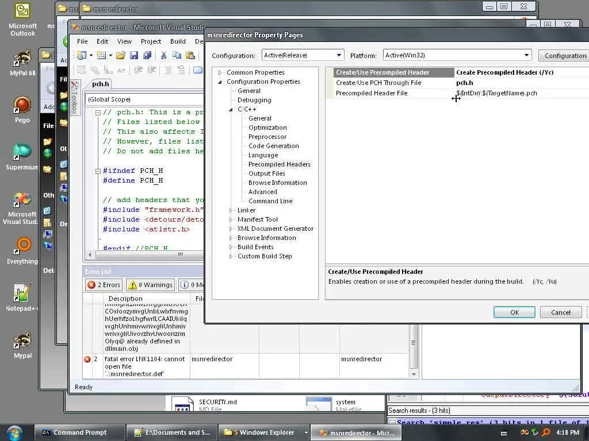
Task: Click the Supermium desktop icon
Action: pyautogui.click(x=22, y=156)
